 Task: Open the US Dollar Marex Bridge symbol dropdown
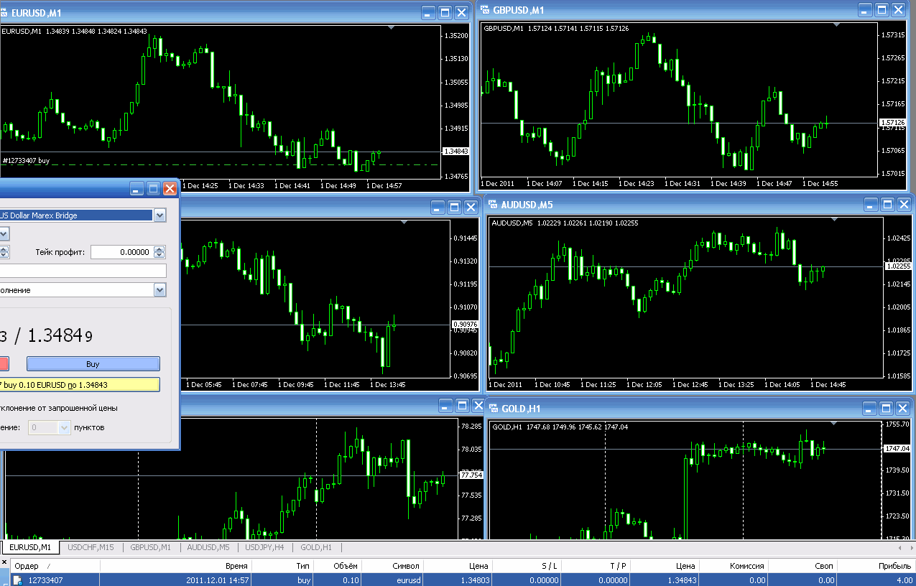(159, 215)
